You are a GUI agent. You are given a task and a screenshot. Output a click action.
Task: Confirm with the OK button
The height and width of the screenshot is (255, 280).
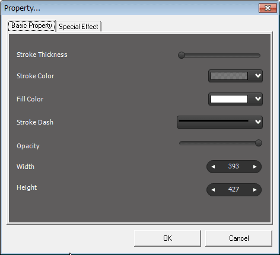point(167,238)
